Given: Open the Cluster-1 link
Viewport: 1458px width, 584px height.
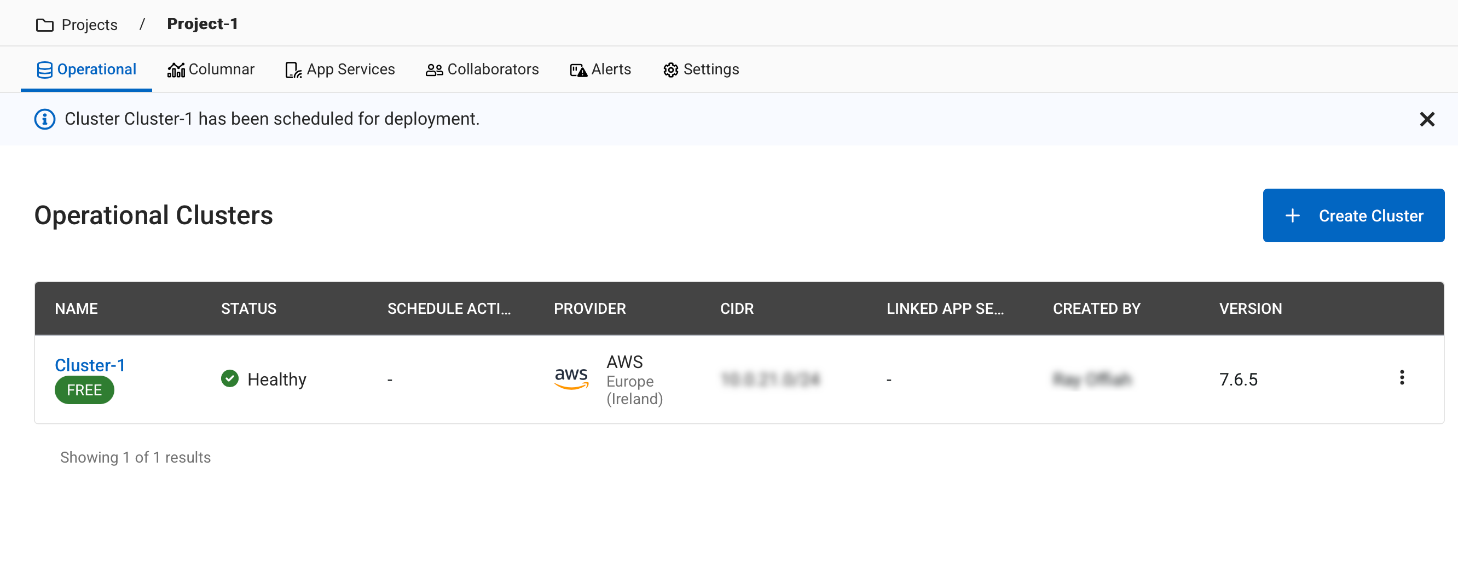Looking at the screenshot, I should tap(89, 365).
